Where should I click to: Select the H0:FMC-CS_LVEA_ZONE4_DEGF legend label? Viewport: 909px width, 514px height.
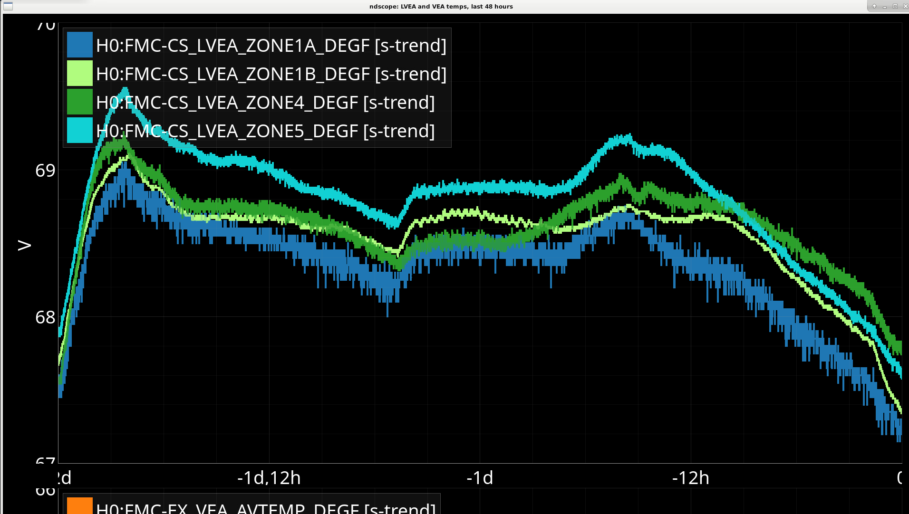[265, 103]
